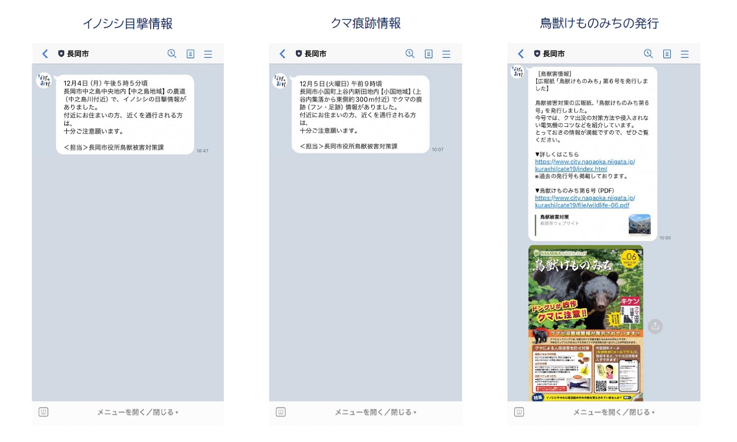Open the 鳥獣けものみち bear flyer image
The image size is (737, 442).
tap(586, 323)
